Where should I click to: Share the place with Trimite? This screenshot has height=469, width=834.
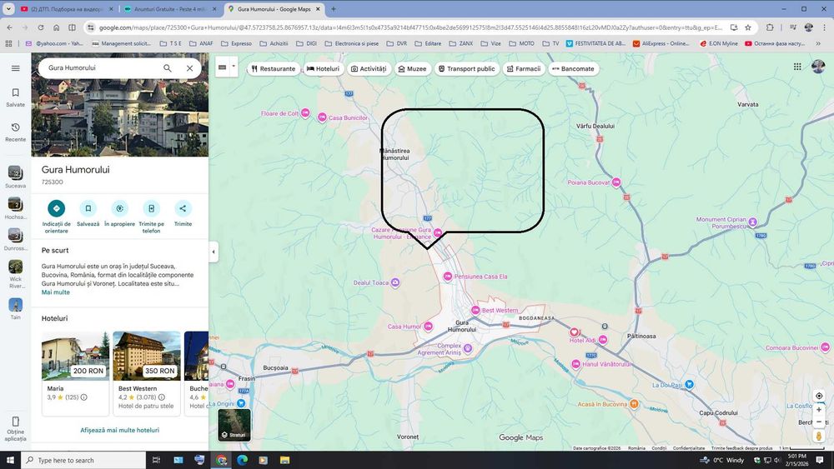[x=183, y=213]
